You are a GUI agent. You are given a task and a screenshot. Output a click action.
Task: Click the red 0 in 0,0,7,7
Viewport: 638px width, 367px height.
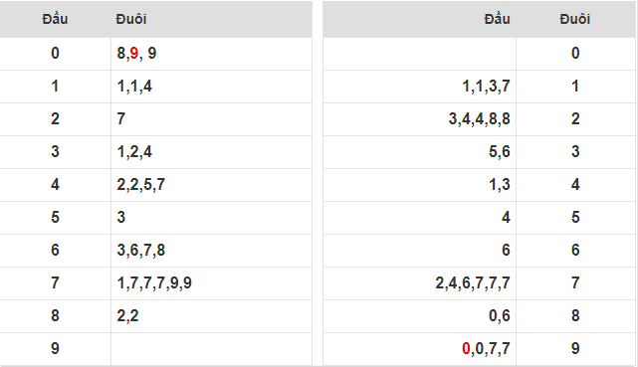click(466, 349)
